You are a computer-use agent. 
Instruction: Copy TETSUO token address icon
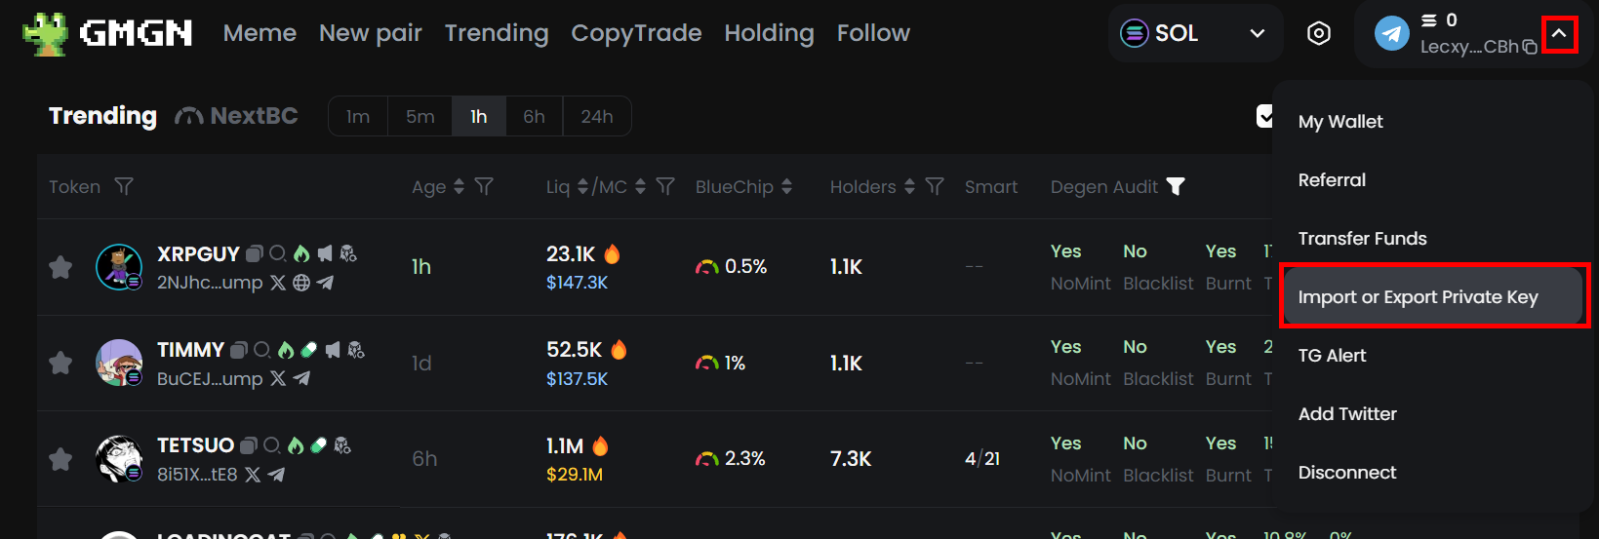(x=249, y=445)
